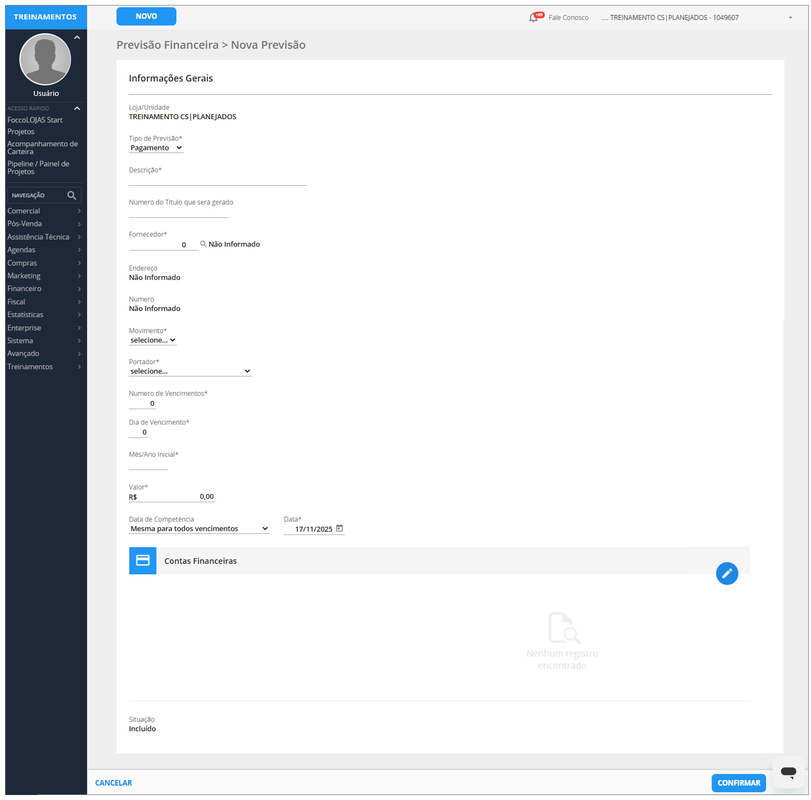Click the CONFIRMAR button
Image resolution: width=811 pixels, height=800 pixels.
click(739, 783)
